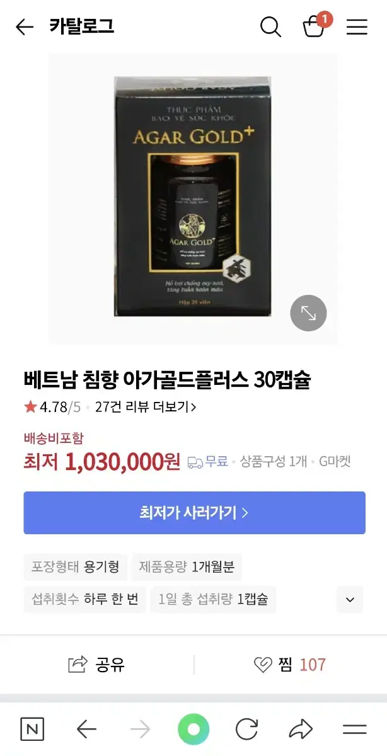The width and height of the screenshot is (387, 756).
Task: Open the top hamburger menu
Action: [357, 27]
